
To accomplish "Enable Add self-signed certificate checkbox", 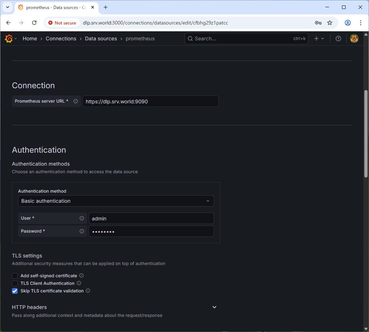I will coord(15,275).
